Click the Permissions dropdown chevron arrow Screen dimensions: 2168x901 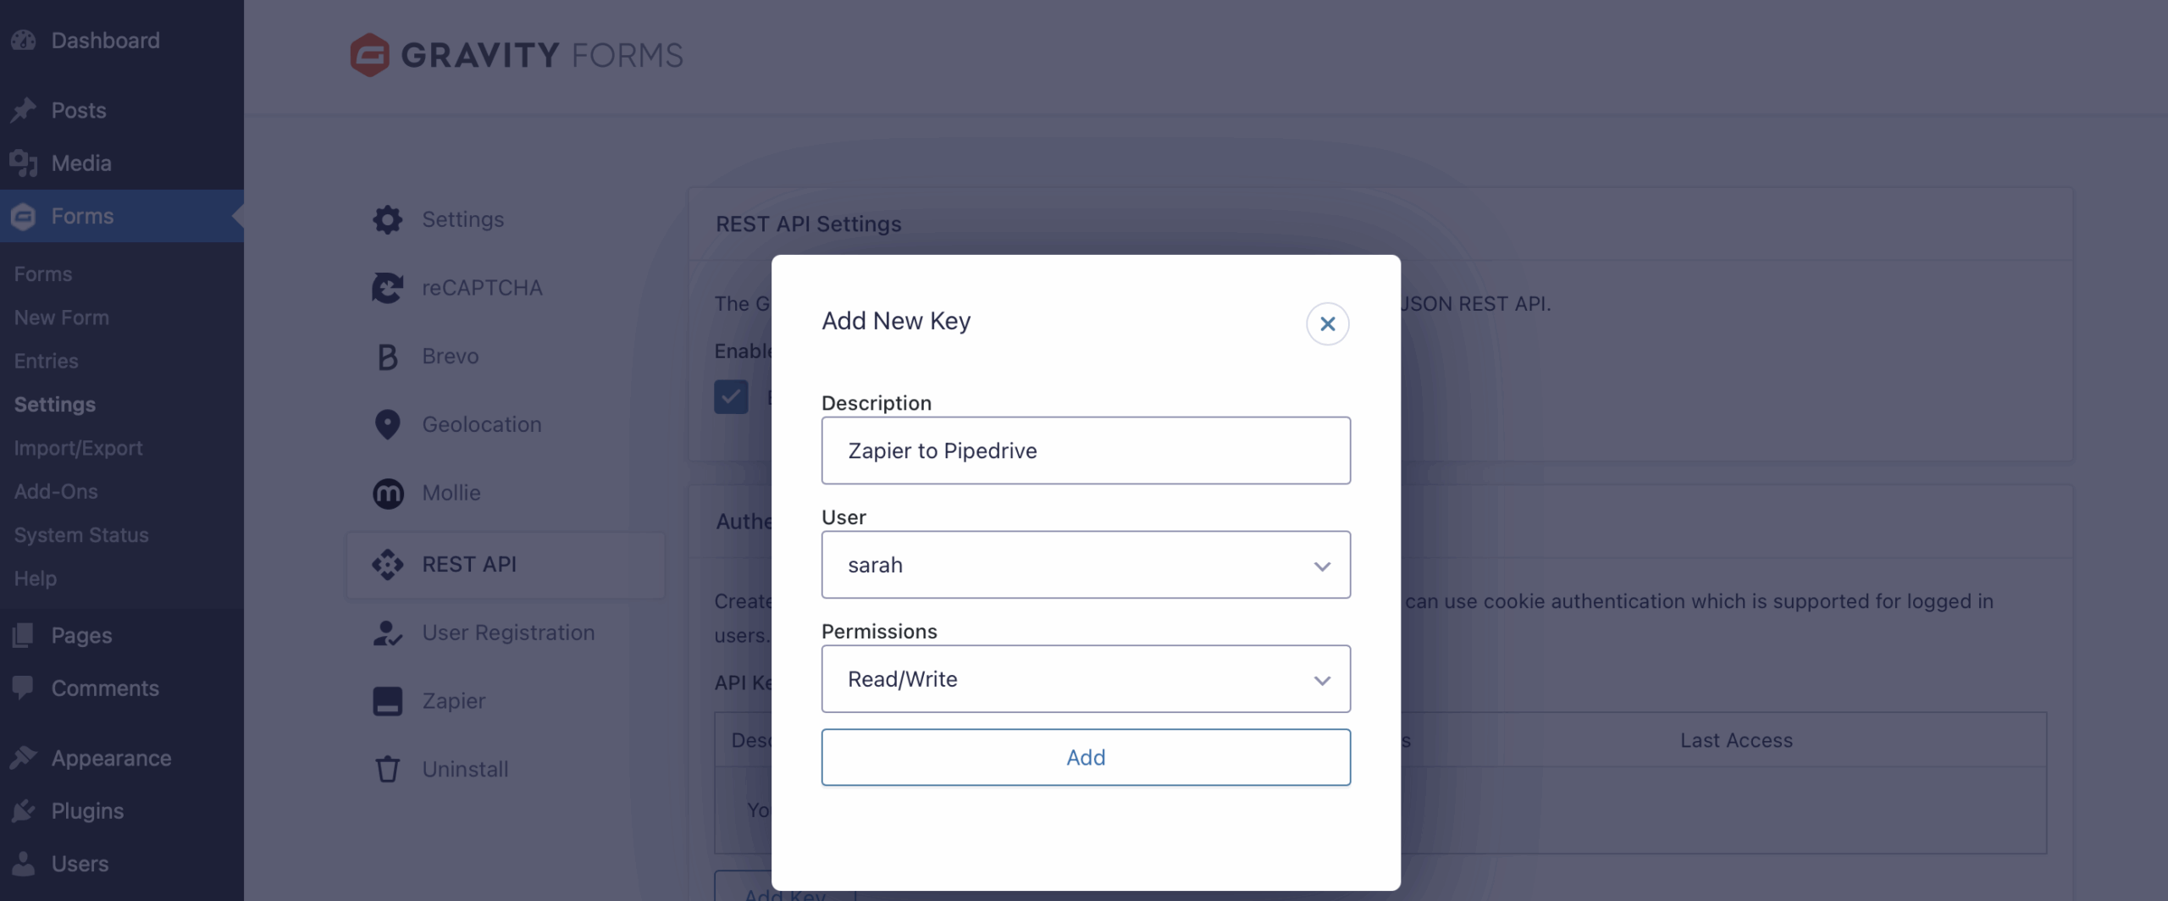(x=1321, y=680)
